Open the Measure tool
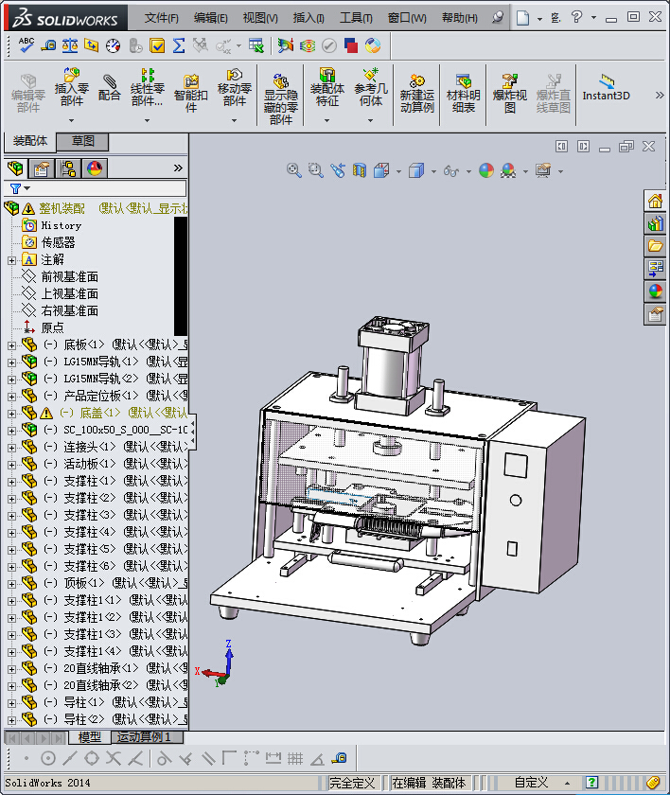 pos(48,45)
